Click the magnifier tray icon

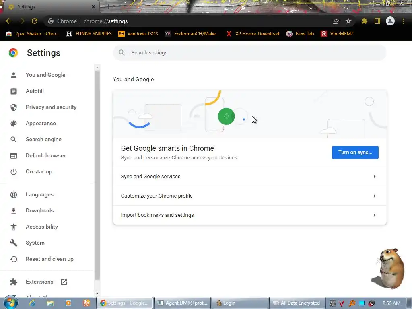click(x=352, y=303)
